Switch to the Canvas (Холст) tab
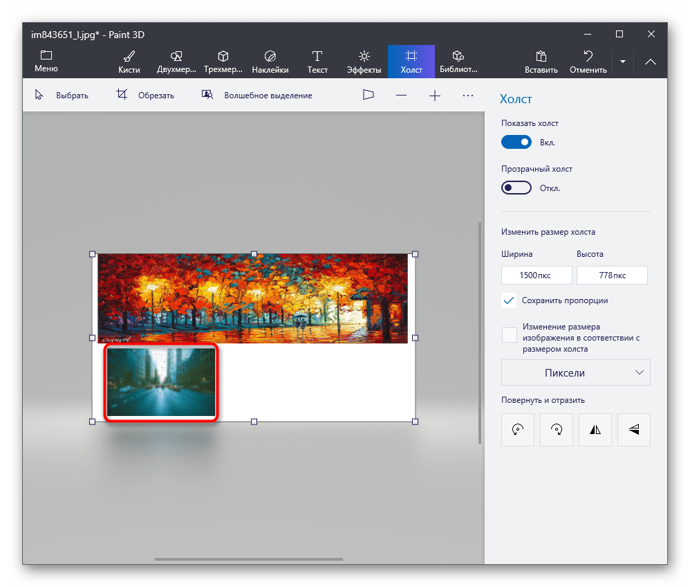 click(411, 62)
